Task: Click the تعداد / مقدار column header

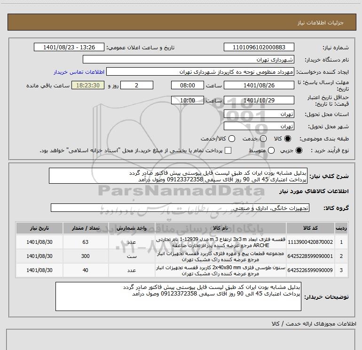Action: pyautogui.click(x=86, y=228)
